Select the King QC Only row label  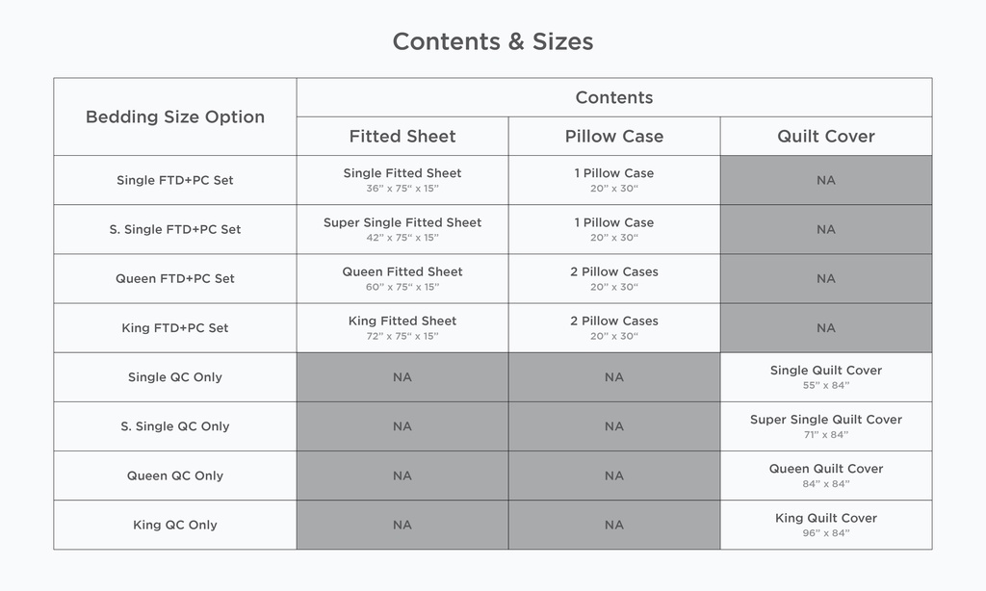click(x=175, y=525)
